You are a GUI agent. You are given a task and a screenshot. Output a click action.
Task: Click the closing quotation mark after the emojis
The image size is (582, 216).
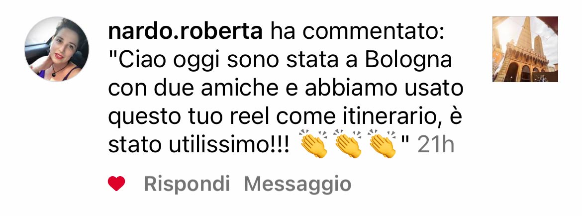pos(406,141)
